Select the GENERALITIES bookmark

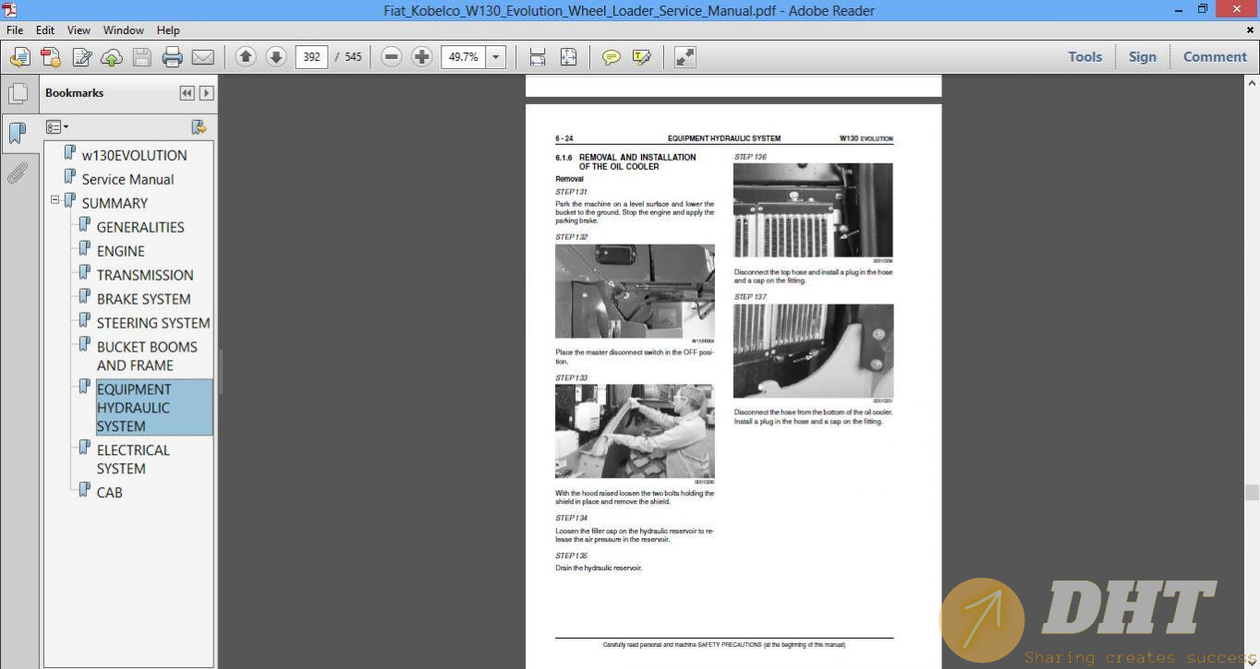tap(140, 227)
